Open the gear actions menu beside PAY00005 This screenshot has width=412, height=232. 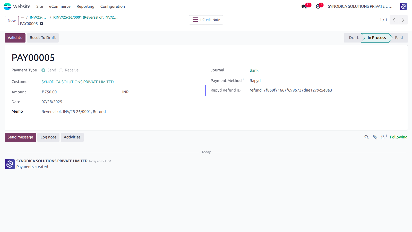[x=41, y=24]
